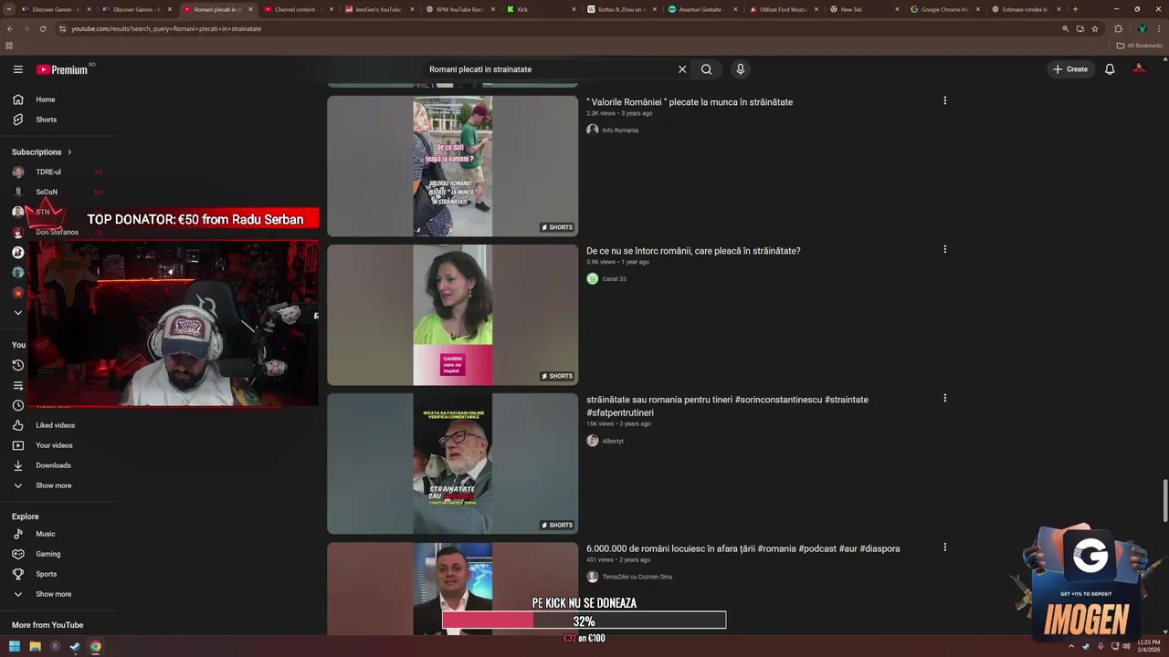
Task: Expand more subscriptions chevron
Action: (17, 312)
